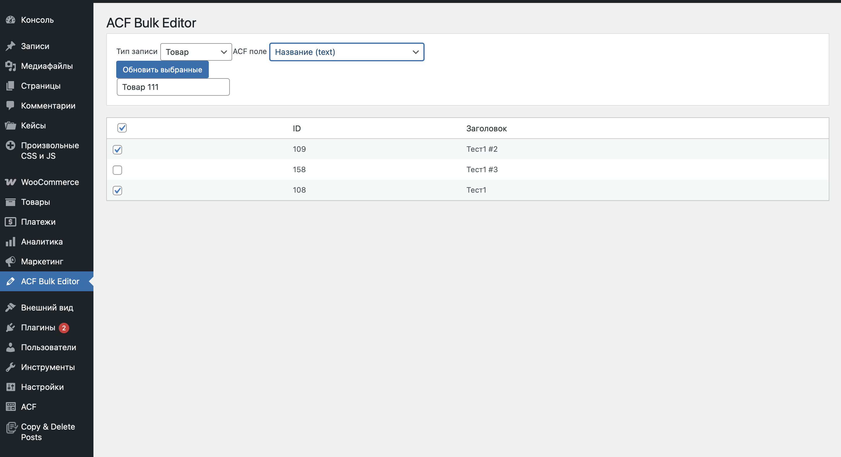Open the Тип записи dropdown
The height and width of the screenshot is (457, 841).
[x=196, y=52]
